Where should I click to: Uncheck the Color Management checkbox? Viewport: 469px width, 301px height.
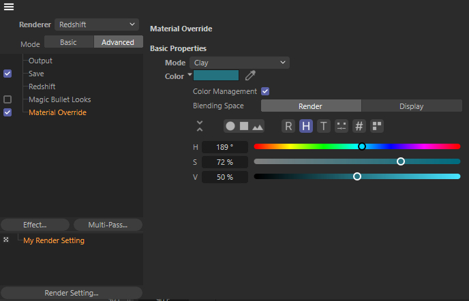pos(265,91)
